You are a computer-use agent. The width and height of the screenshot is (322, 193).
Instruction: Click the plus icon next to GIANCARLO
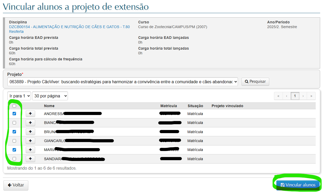click(x=30, y=141)
